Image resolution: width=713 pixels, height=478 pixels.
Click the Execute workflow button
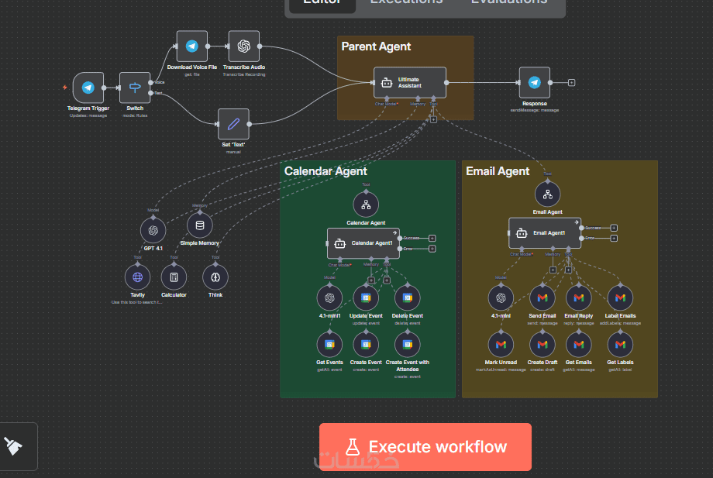click(425, 447)
